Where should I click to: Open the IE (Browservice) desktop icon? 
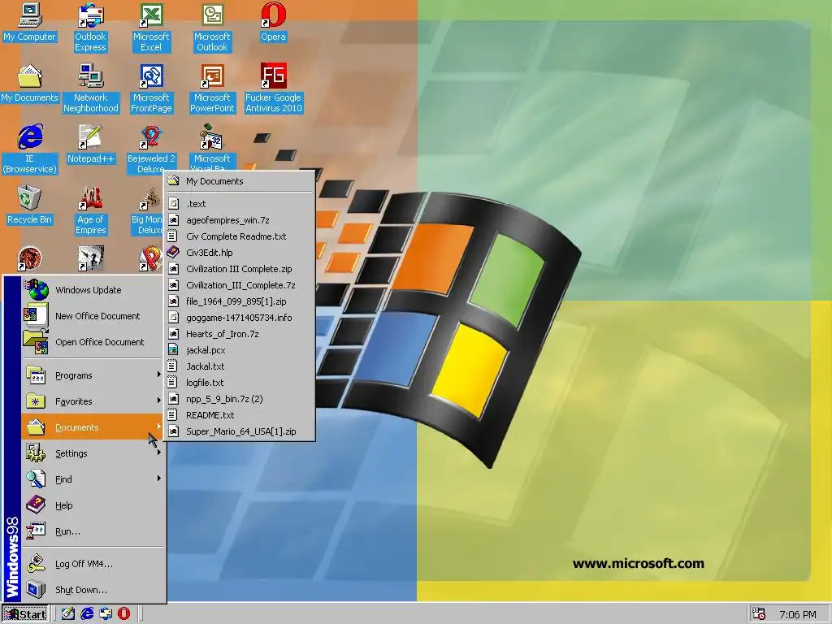(29, 149)
